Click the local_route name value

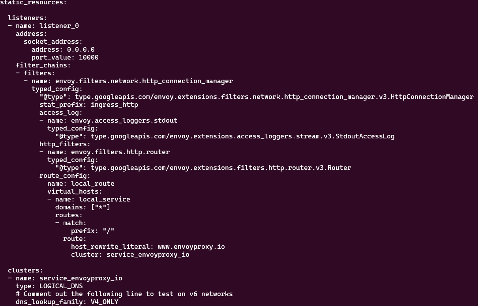pos(93,183)
